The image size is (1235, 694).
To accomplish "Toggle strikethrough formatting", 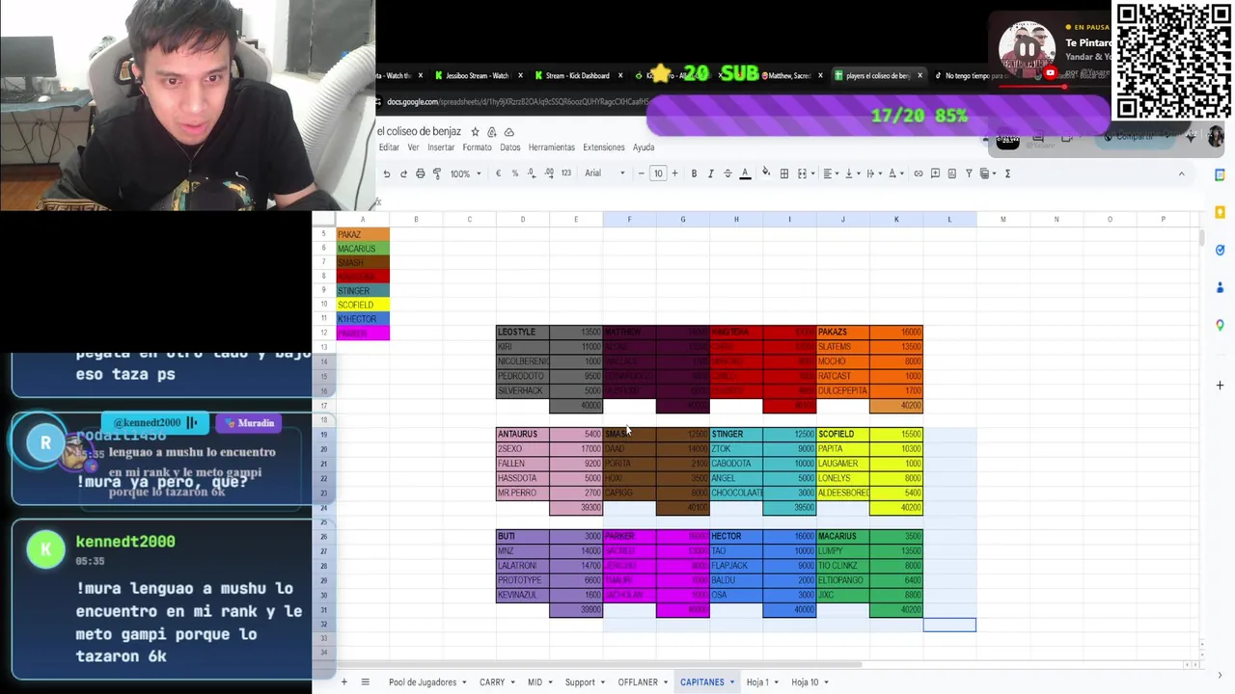I will pos(727,173).
